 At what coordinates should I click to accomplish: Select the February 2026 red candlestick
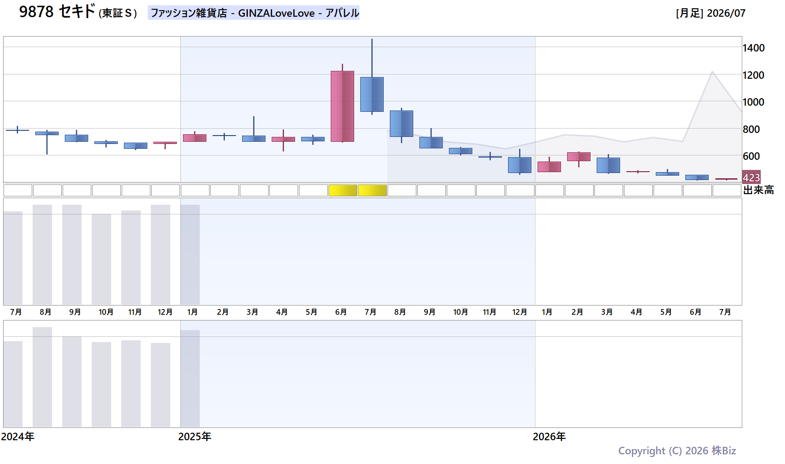(x=579, y=157)
